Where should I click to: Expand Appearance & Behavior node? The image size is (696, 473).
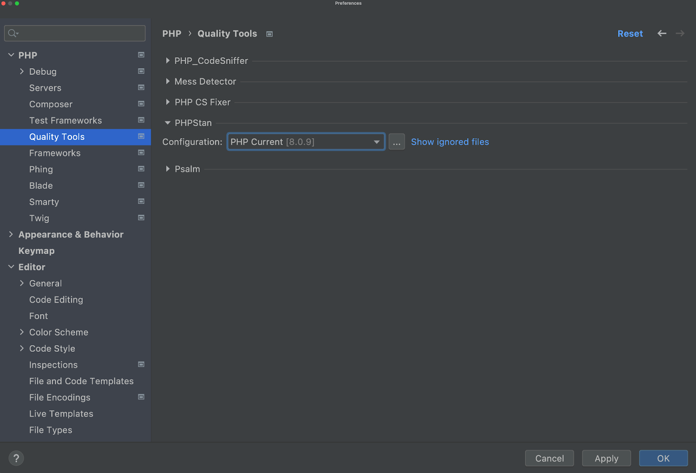point(11,234)
